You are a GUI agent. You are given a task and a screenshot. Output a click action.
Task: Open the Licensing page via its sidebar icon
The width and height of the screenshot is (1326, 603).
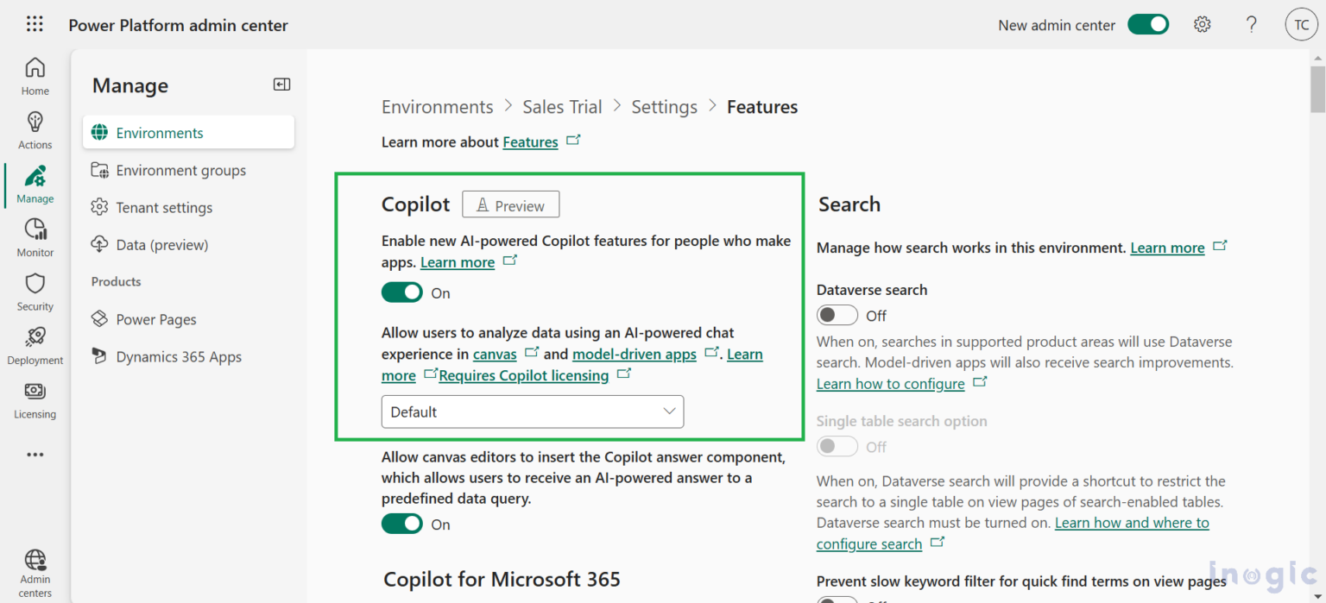coord(35,399)
